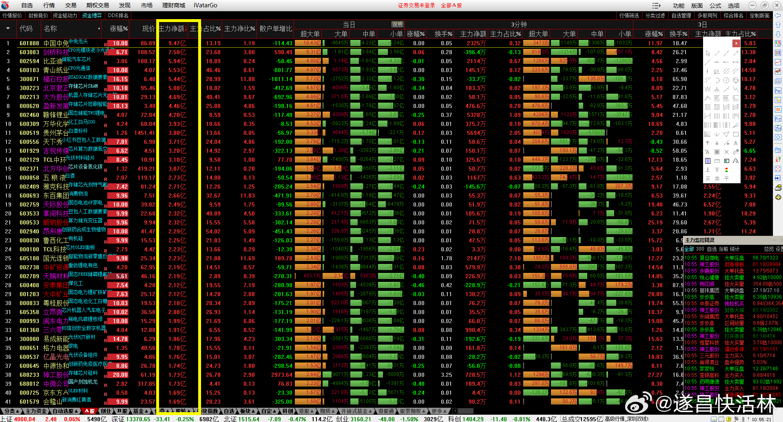Click the 多股同列 button
Image resolution: width=783 pixels, height=422 pixels.
[707, 15]
